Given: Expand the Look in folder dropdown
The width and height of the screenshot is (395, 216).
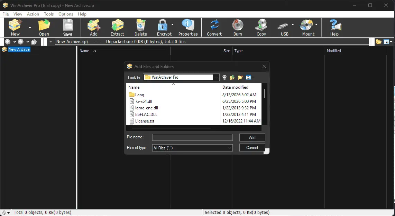Looking at the screenshot, I should 216,77.
